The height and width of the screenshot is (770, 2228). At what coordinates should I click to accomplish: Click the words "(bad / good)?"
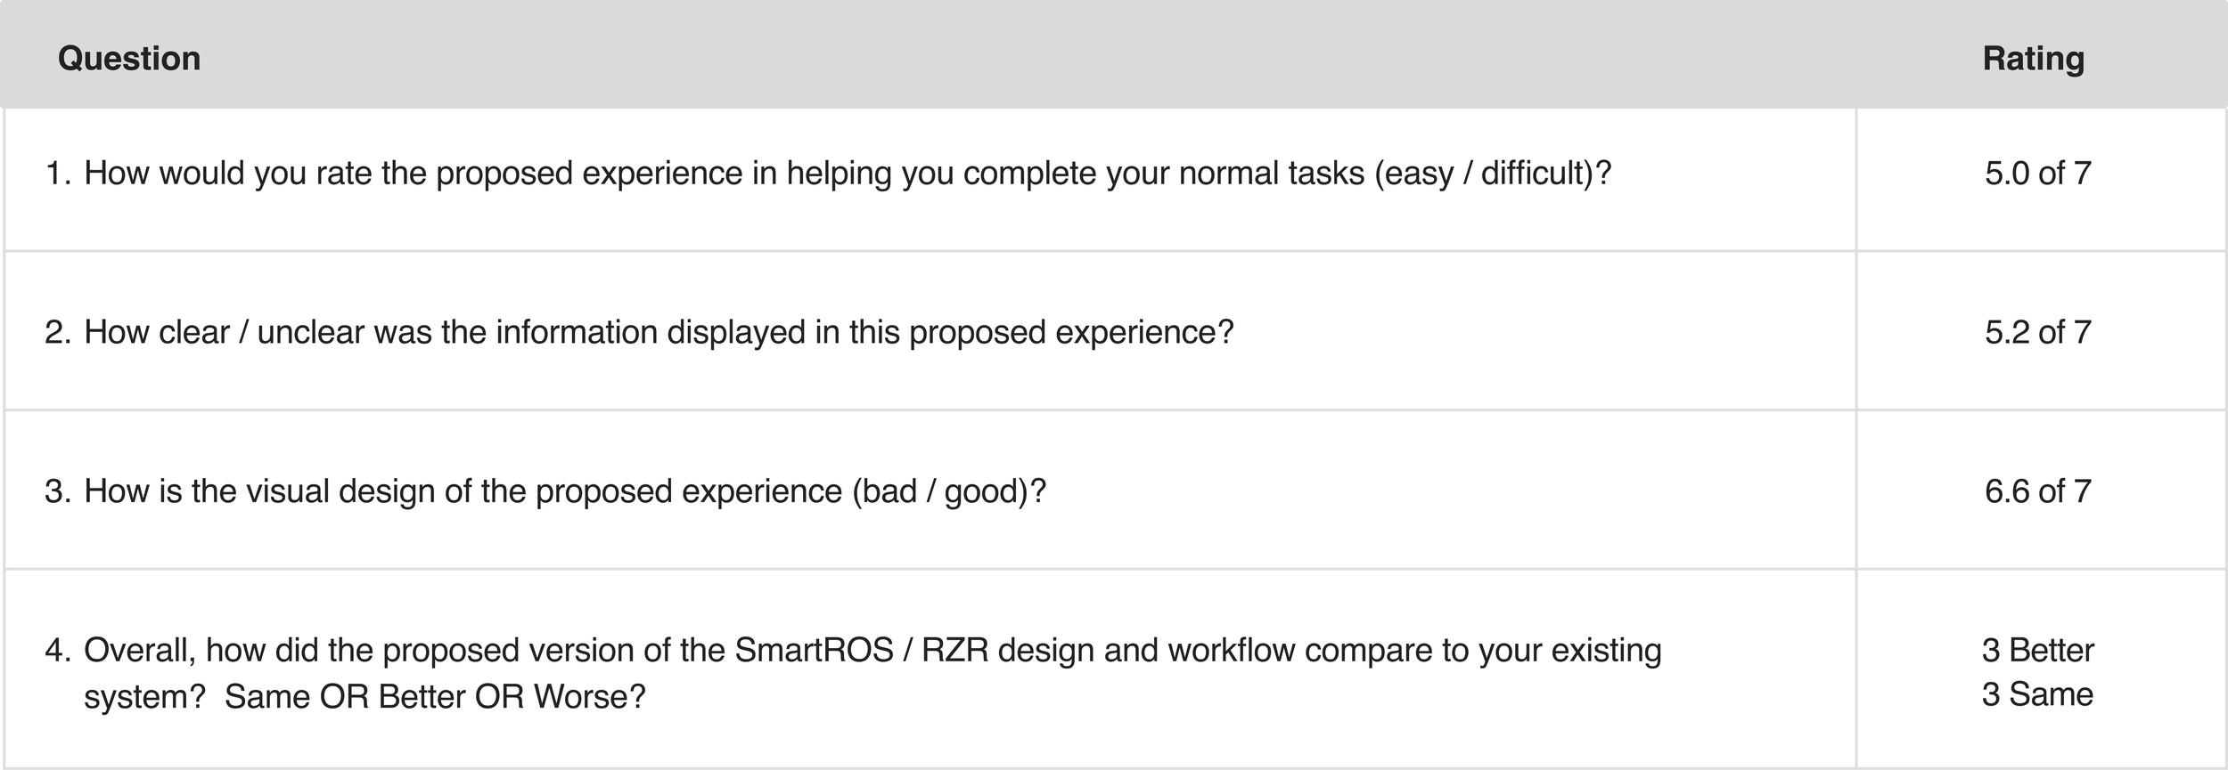coord(948,491)
